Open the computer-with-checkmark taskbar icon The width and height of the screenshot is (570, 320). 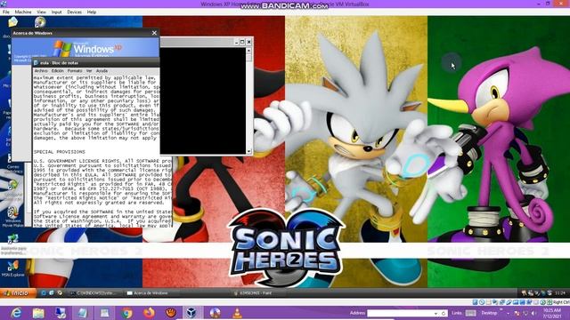(x=61, y=313)
